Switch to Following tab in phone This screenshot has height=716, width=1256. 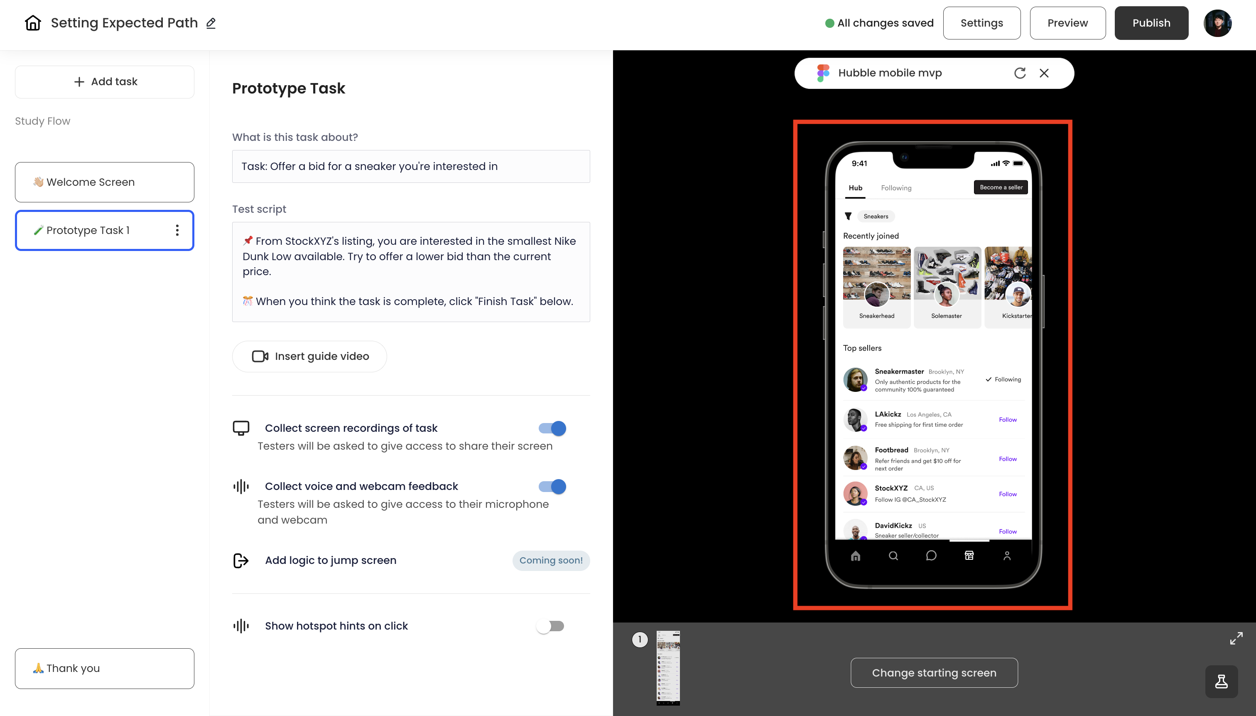click(896, 188)
